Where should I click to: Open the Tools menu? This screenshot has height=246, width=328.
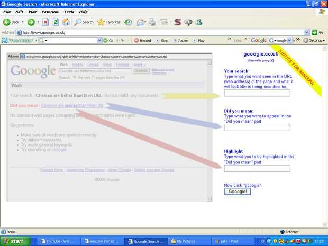(69, 12)
